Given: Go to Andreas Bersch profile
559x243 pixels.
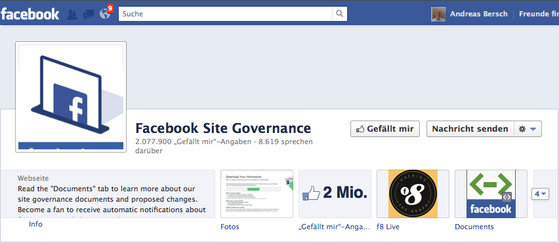Looking at the screenshot, I should pyautogui.click(x=478, y=14).
